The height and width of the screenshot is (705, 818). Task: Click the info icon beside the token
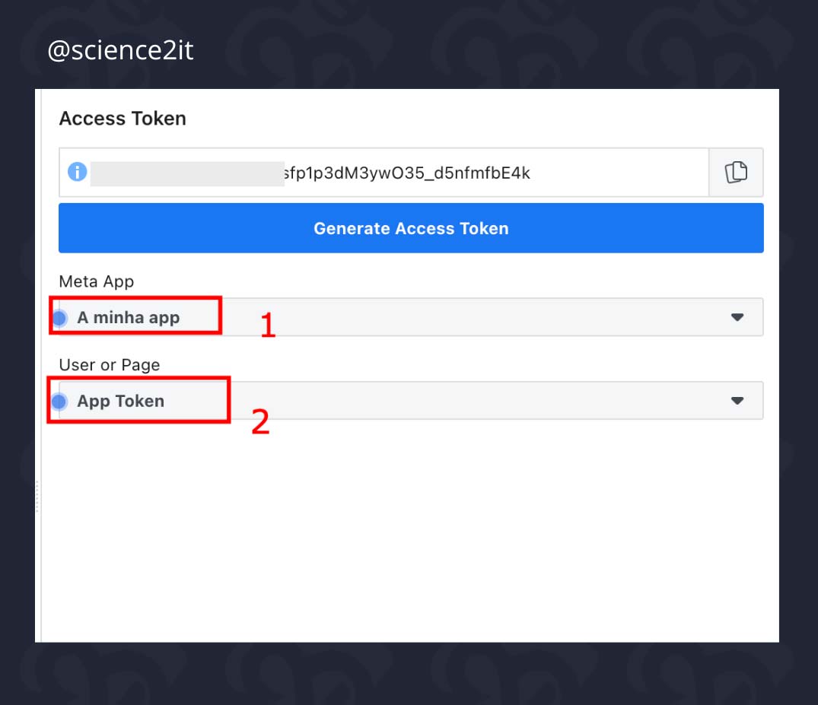(77, 173)
